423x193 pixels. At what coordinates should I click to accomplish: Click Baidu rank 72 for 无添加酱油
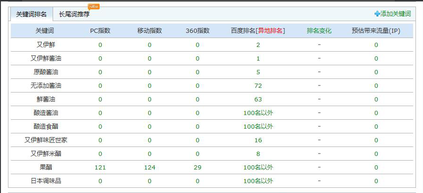258,86
